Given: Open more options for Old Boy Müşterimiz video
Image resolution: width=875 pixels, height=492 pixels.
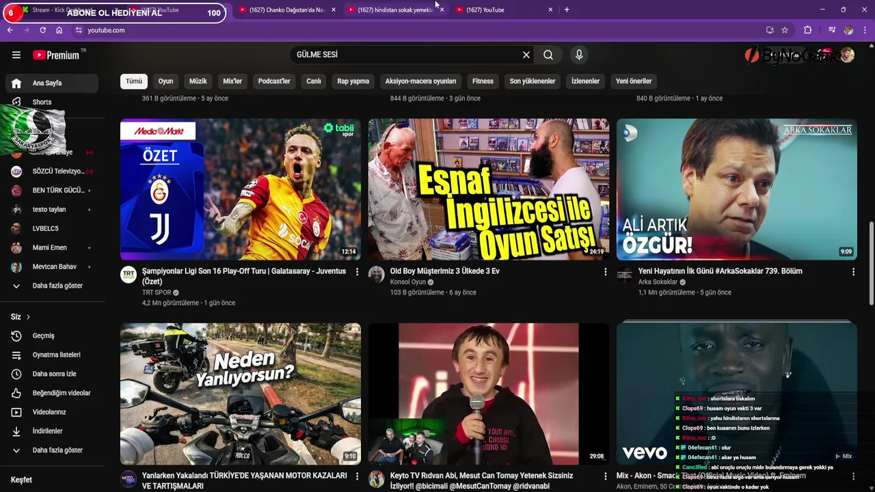Looking at the screenshot, I should click(605, 272).
